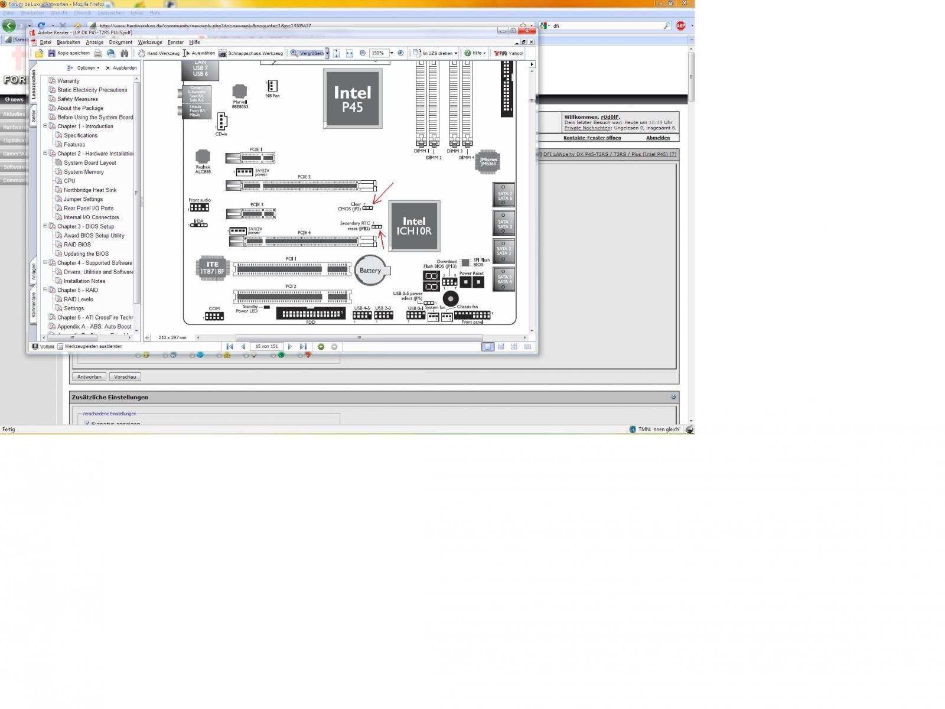The width and height of the screenshot is (945, 709).
Task: Collapse Chapter 1 - Introduction bookmark
Action: coord(45,126)
